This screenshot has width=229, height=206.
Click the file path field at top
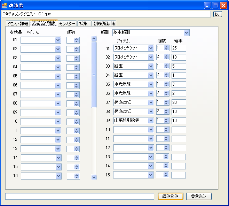106,14
